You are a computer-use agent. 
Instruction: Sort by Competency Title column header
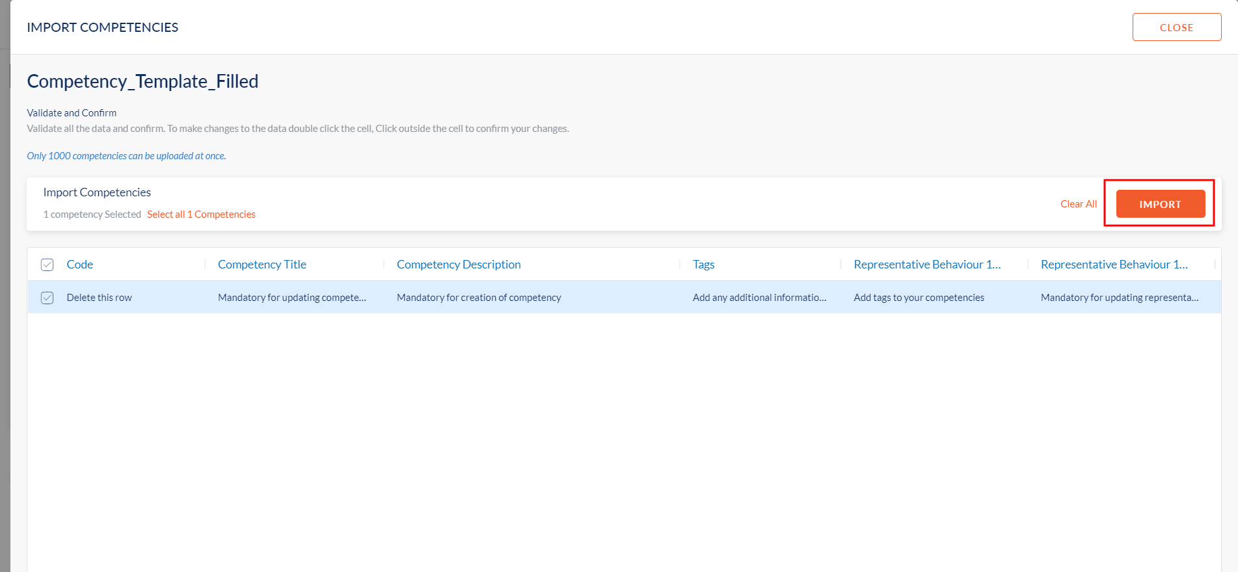coord(262,265)
